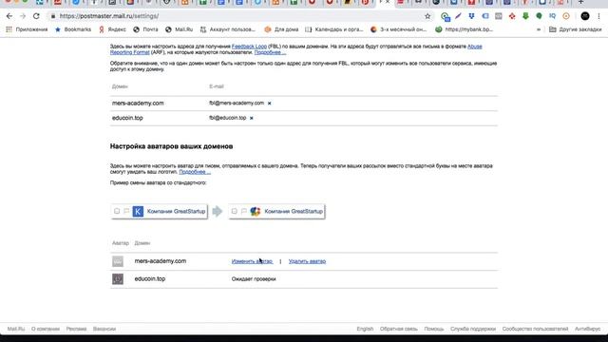
Task: Open Chrome's three-dot menu
Action: [598, 16]
